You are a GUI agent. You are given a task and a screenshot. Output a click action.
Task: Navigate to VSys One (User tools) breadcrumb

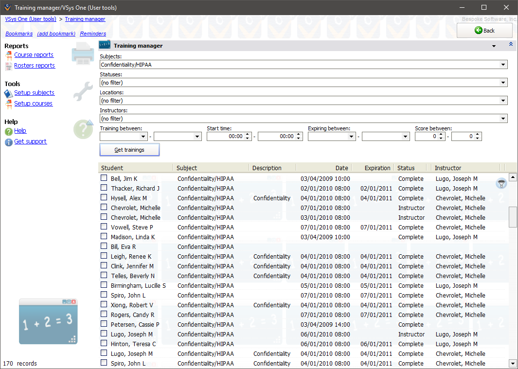(30, 19)
